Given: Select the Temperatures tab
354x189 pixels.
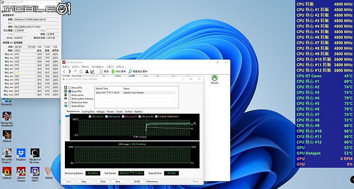Looking at the screenshot, I should [x=73, y=111].
